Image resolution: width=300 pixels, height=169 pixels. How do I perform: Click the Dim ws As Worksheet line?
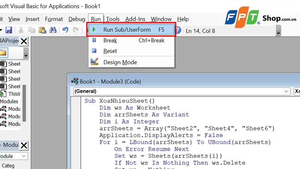point(135,108)
